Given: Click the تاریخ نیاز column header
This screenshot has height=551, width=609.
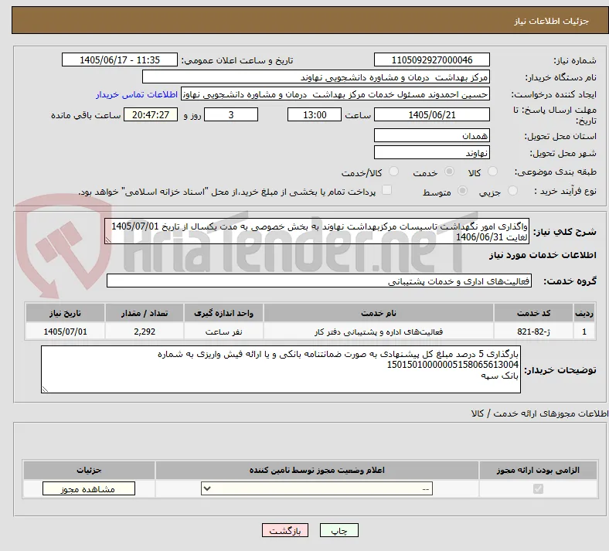Looking at the screenshot, I should point(65,313).
